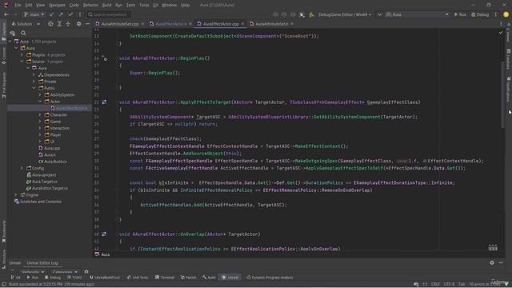Collapse the Source folder
The image size is (512, 288).
(x=22, y=62)
